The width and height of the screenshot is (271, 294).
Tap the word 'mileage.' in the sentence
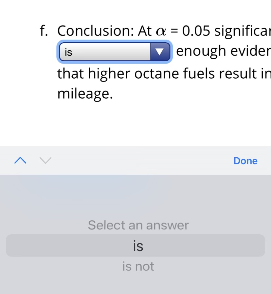pos(84,94)
